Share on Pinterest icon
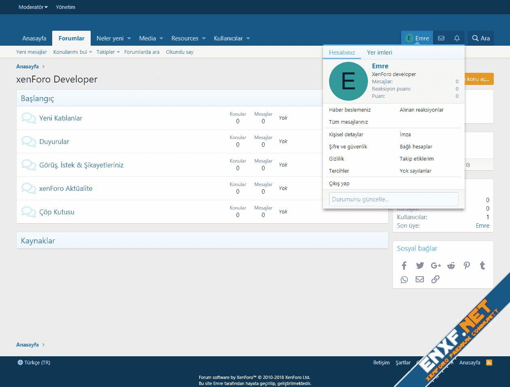Viewport: 510px width, 387px height. (467, 266)
